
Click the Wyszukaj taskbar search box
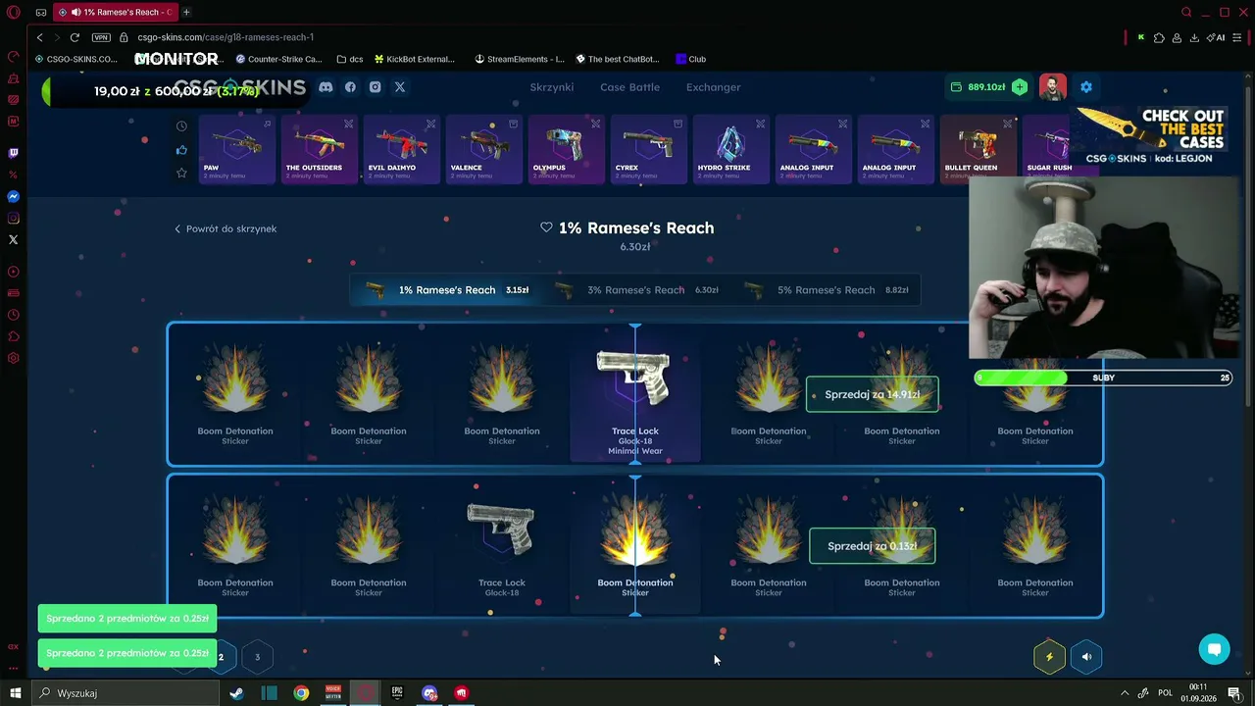click(125, 693)
